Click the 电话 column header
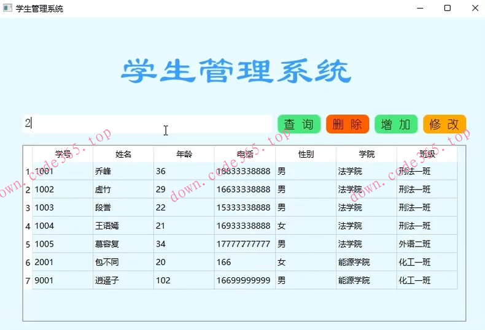485x330 pixels. [245, 154]
